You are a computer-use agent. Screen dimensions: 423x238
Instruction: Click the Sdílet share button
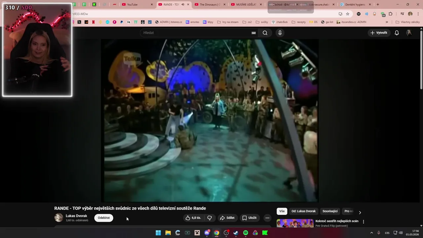pos(227,218)
